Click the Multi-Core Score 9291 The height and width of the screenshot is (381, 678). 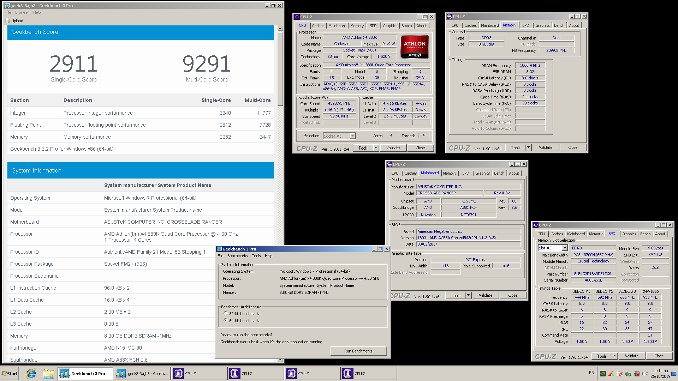[207, 64]
